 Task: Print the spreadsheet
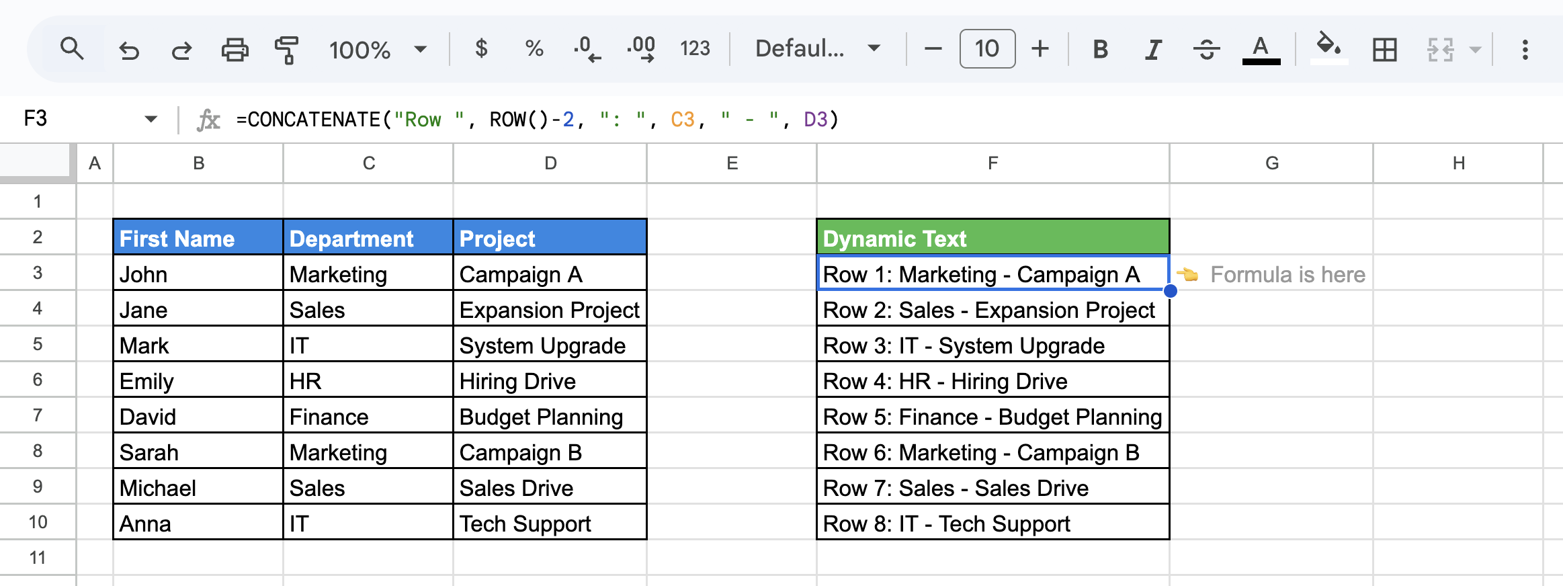tap(235, 50)
